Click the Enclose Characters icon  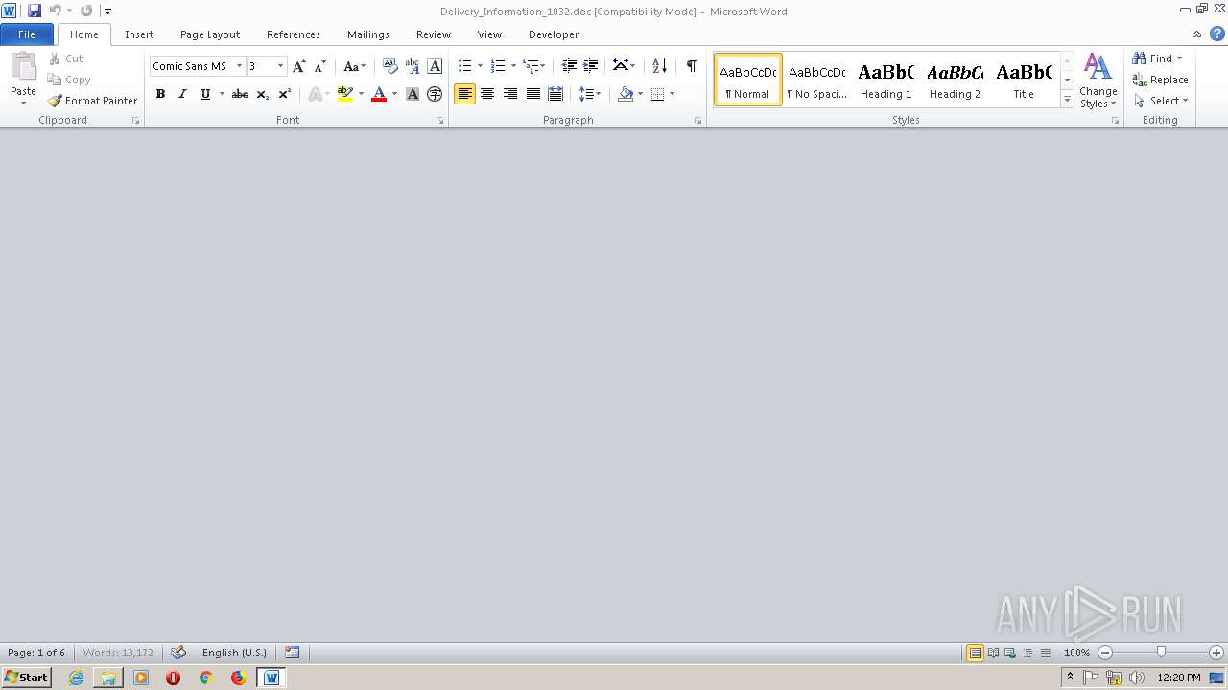[435, 94]
